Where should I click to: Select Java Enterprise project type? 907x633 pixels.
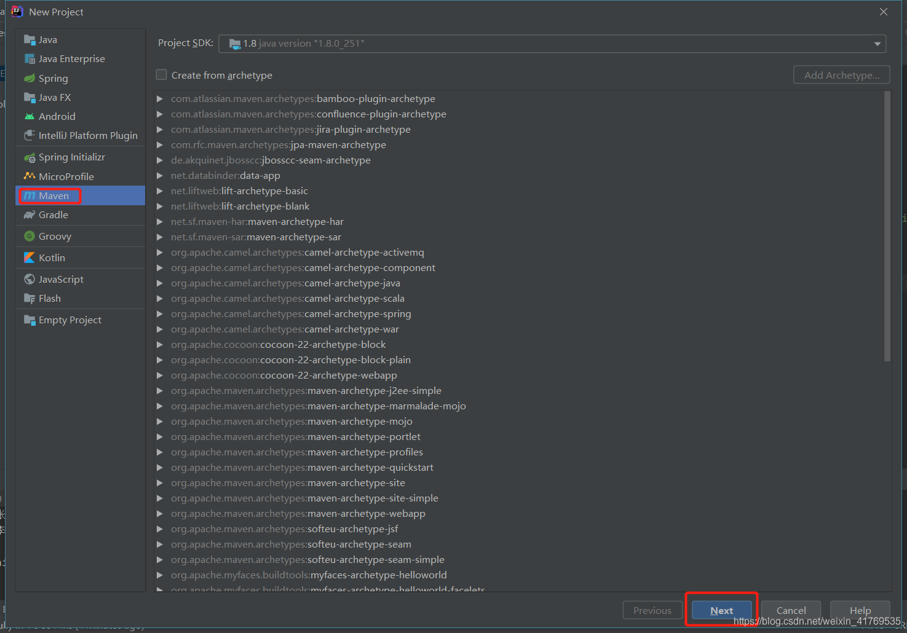pos(81,59)
